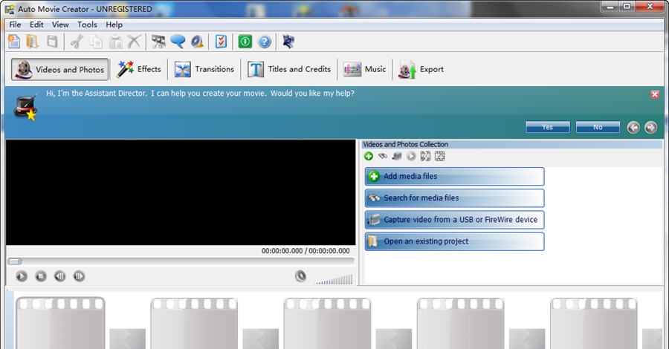Switch to the Titles and Credits tab
669x349 pixels.
(289, 69)
